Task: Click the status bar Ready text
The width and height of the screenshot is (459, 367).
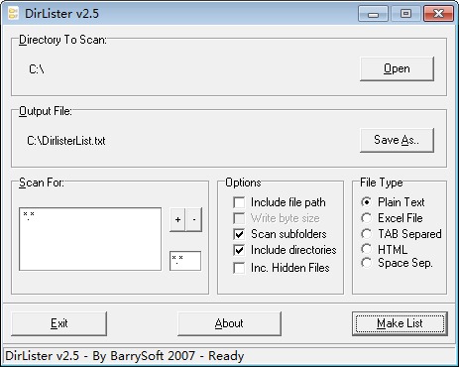Action: coord(226,356)
